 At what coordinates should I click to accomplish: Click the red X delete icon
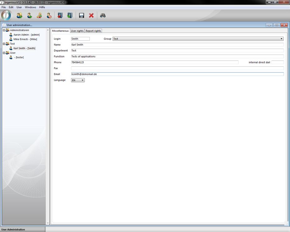click(91, 15)
